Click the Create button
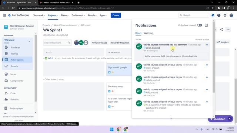 (x=116, y=15)
